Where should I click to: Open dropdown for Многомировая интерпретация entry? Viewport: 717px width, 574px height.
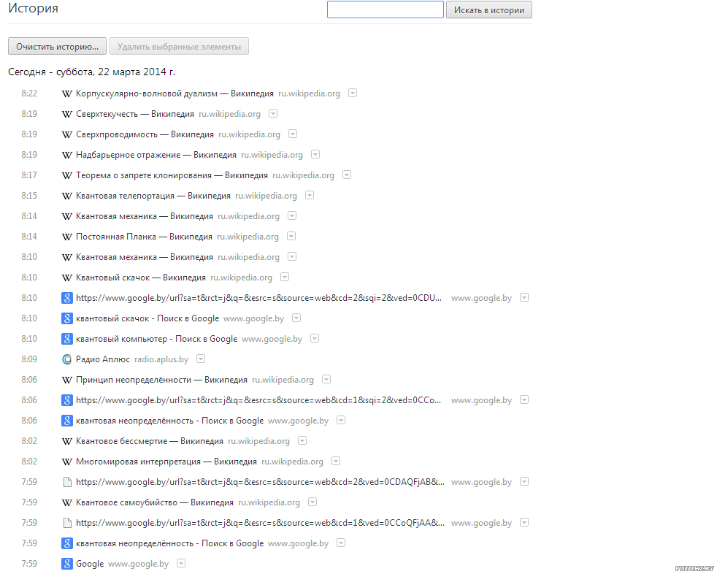coord(336,461)
